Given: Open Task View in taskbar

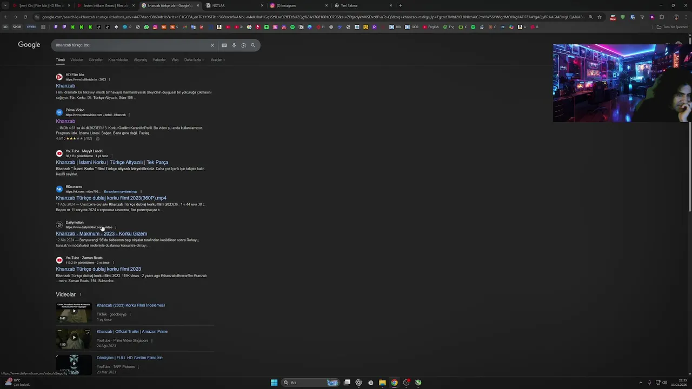Looking at the screenshot, I should [x=347, y=383].
